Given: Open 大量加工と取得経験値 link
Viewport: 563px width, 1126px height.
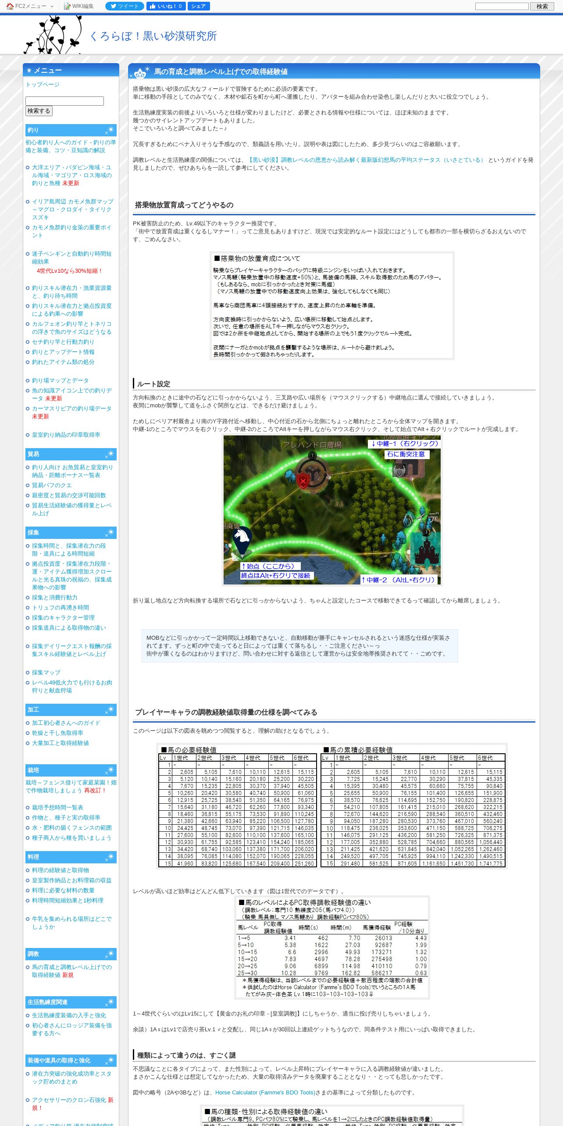Looking at the screenshot, I should coord(60,743).
